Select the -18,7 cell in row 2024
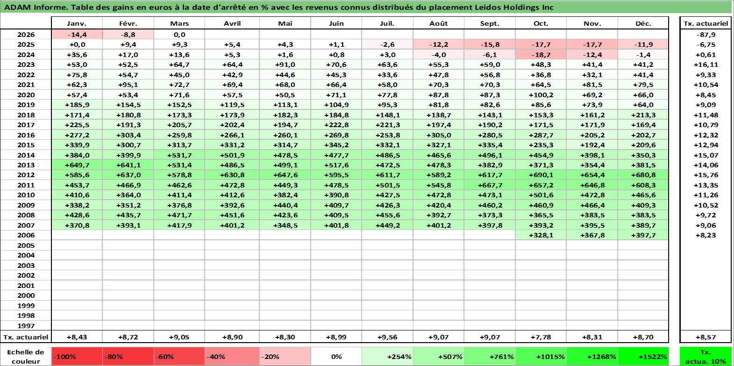Viewport: 734px width, 366px height. [541, 55]
